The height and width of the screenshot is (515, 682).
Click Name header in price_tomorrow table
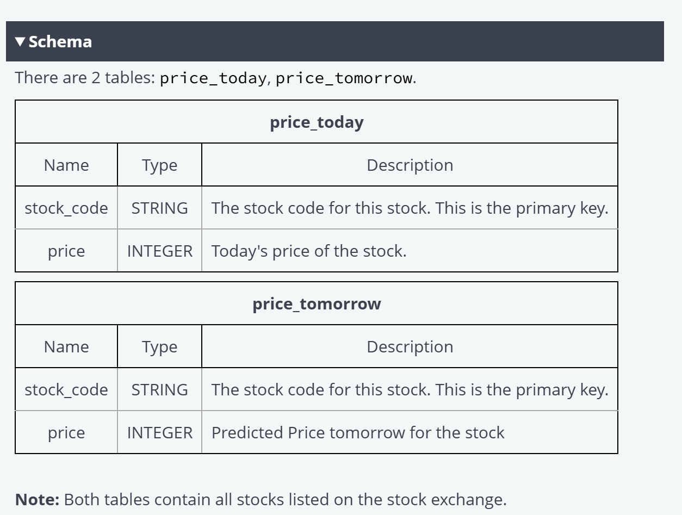[66, 346]
